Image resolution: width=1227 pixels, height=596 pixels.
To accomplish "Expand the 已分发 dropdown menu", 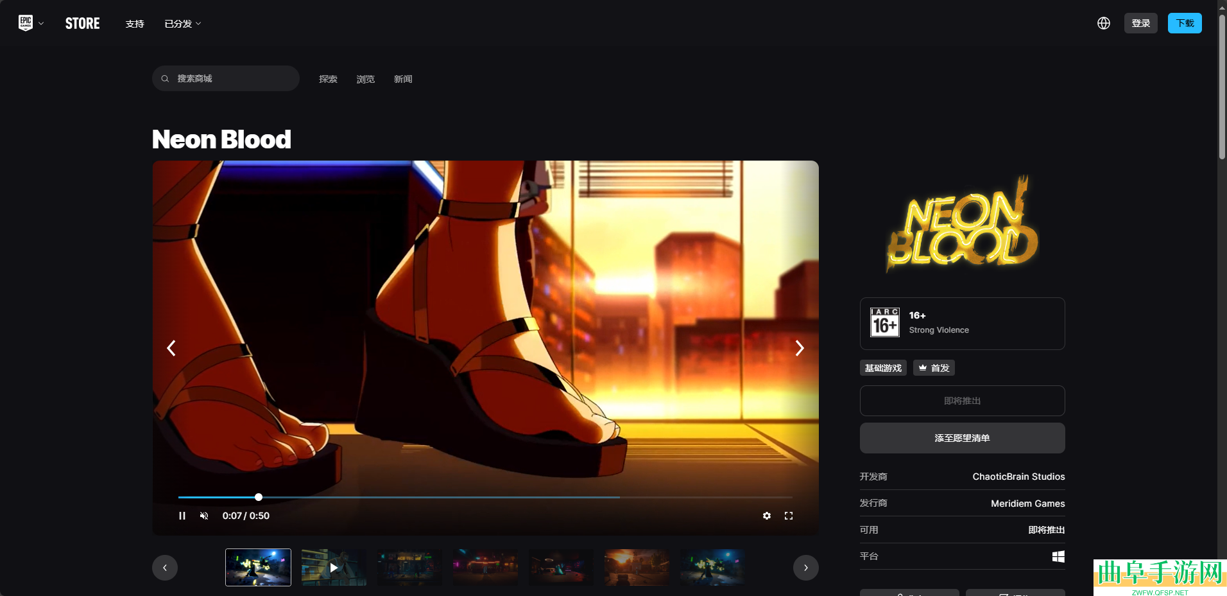I will click(x=183, y=24).
